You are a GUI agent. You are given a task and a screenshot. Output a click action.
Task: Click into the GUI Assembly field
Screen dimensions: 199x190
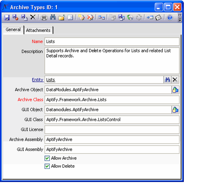[112, 150]
